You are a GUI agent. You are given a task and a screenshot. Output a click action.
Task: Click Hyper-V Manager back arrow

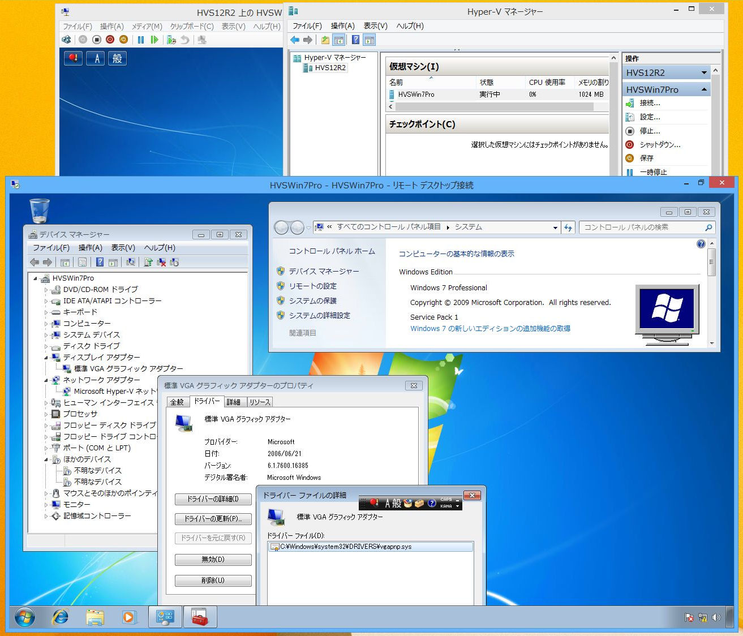[x=295, y=40]
